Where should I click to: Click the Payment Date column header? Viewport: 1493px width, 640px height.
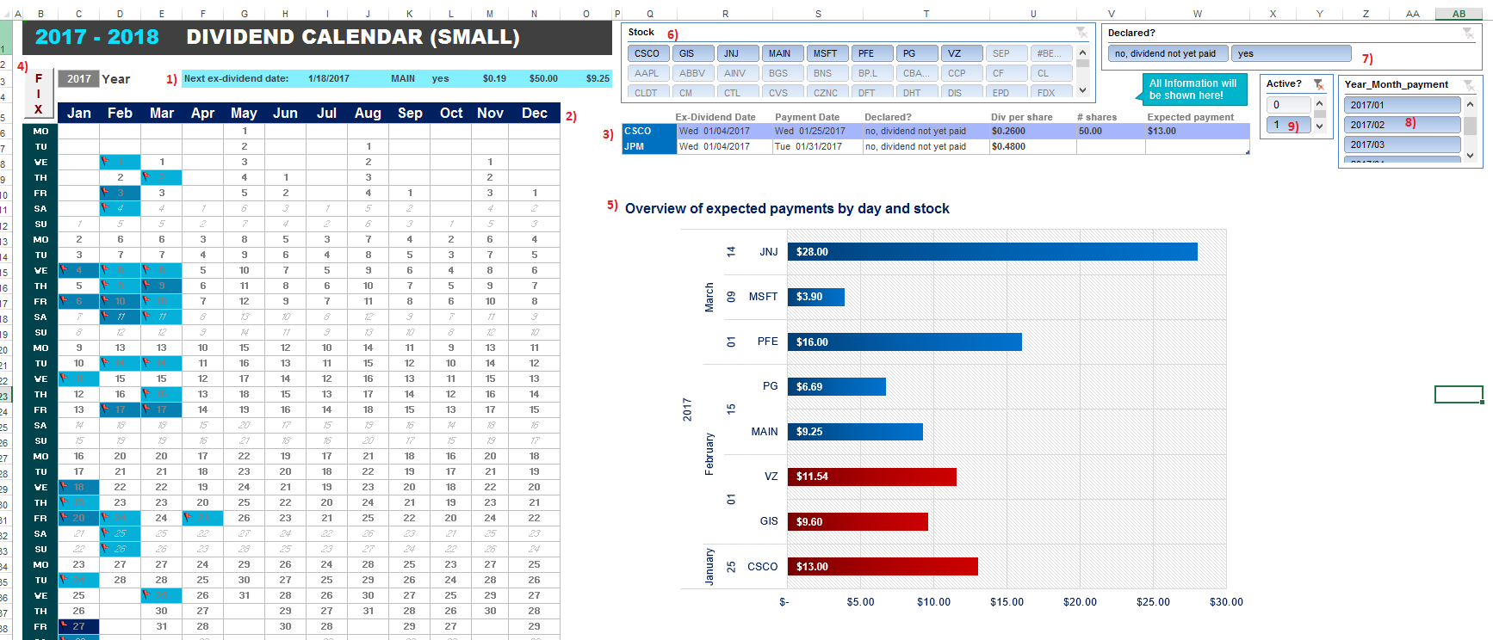807,117
